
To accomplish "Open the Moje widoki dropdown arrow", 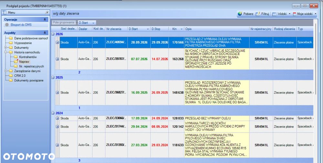I will (315, 14).
